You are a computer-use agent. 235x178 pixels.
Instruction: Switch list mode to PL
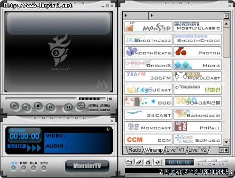click(201, 163)
